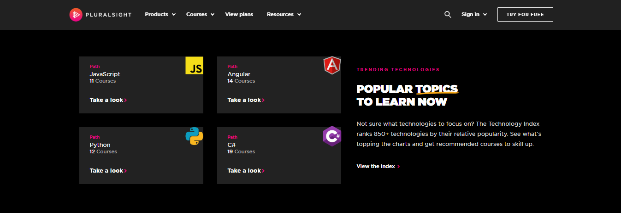Open the Products menu
Viewport: 621px width, 213px height.
156,14
